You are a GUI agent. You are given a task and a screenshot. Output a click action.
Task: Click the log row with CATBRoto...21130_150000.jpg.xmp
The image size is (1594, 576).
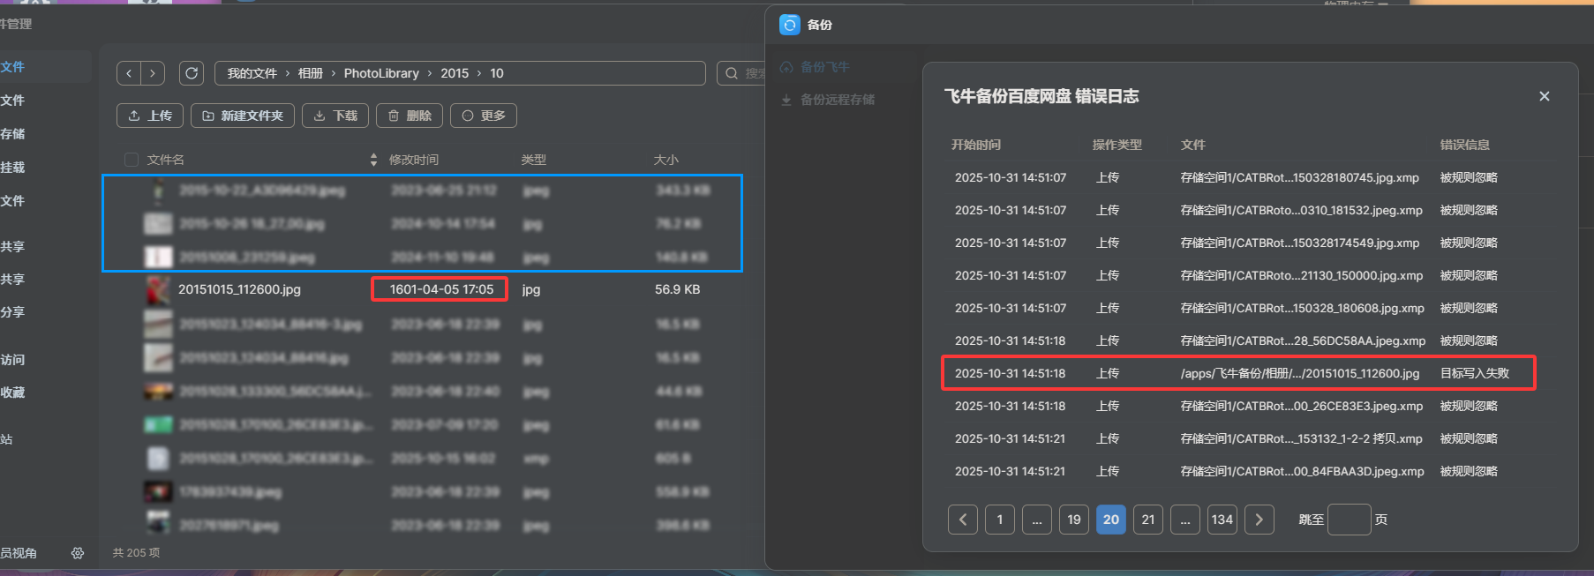tap(1249, 275)
